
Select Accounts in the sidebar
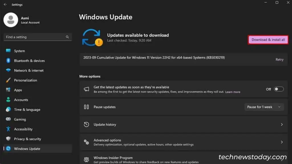click(x=21, y=100)
